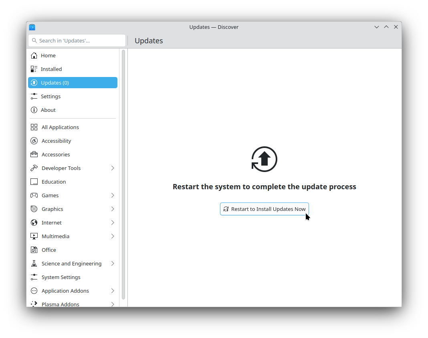Click the Accessories toolbox icon
This screenshot has height=338, width=428.
pos(34,154)
